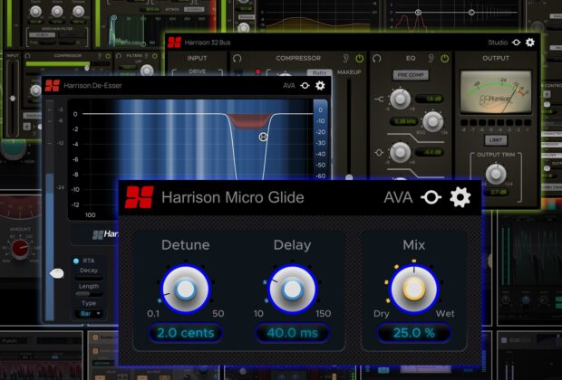Click the ear listen icon in 32 Bus EQ
The width and height of the screenshot is (562, 380).
point(431,58)
